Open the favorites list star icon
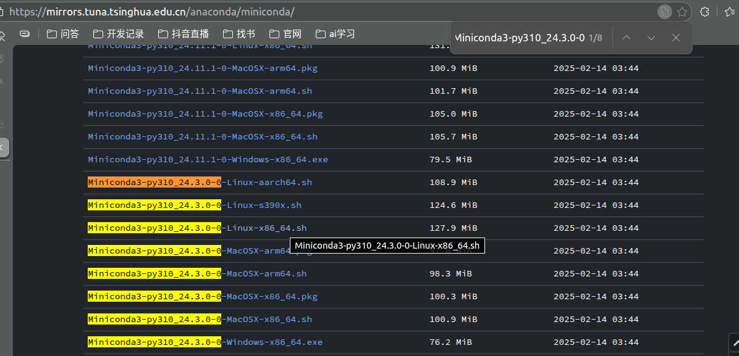The height and width of the screenshot is (356, 739). [x=730, y=12]
